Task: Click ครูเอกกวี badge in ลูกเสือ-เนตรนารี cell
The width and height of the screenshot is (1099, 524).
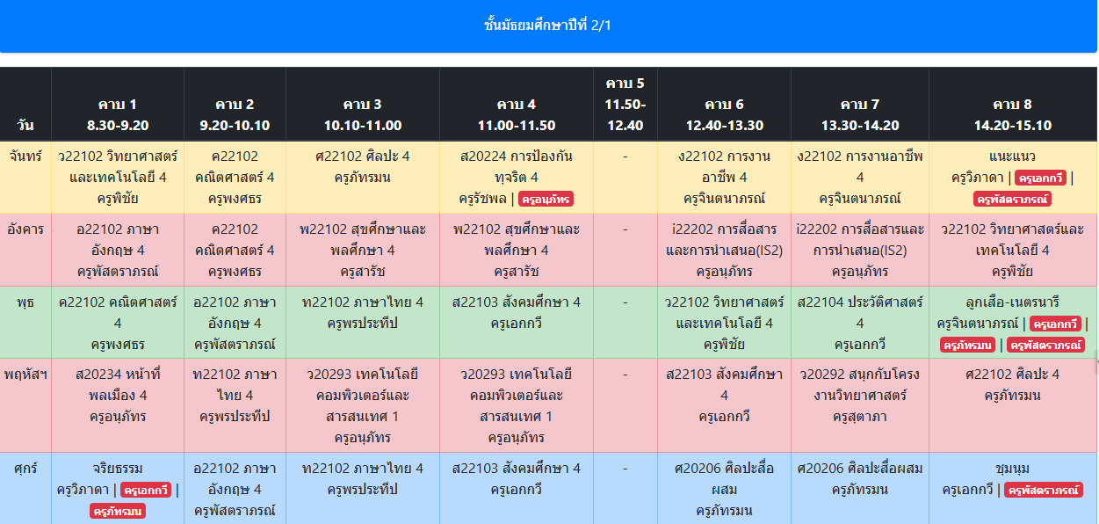Action: pos(1054,324)
